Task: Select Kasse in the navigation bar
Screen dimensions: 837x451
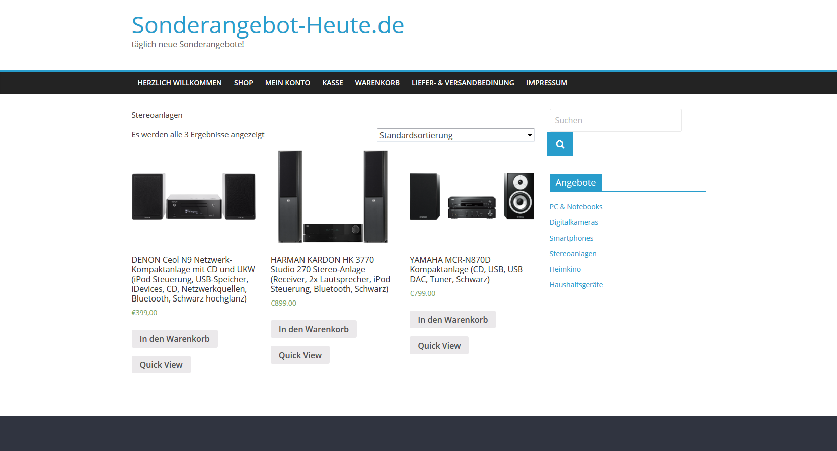Action: coord(333,83)
